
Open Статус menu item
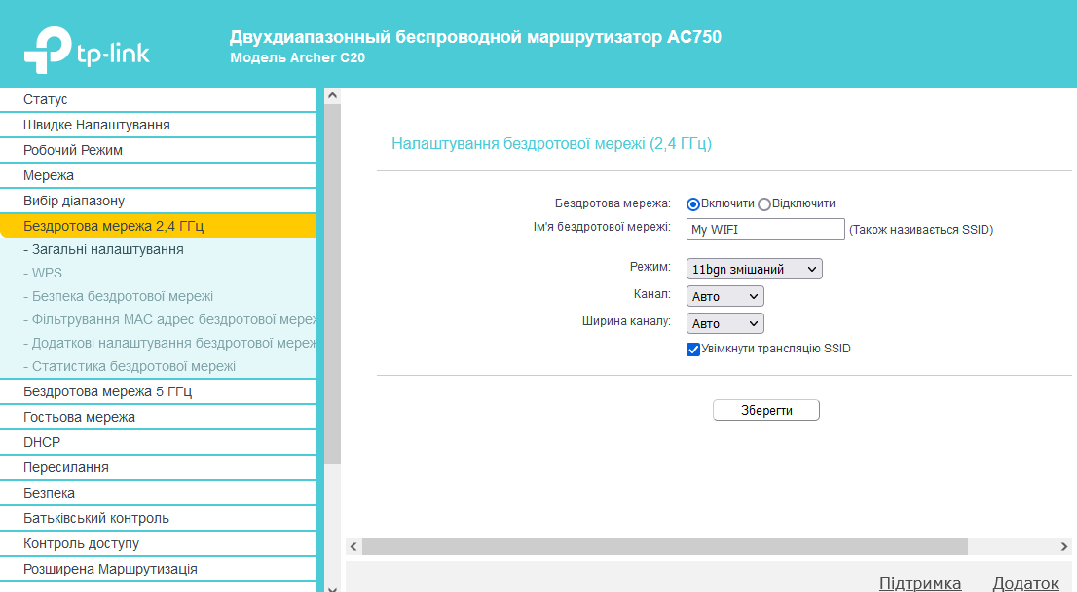[x=158, y=99]
